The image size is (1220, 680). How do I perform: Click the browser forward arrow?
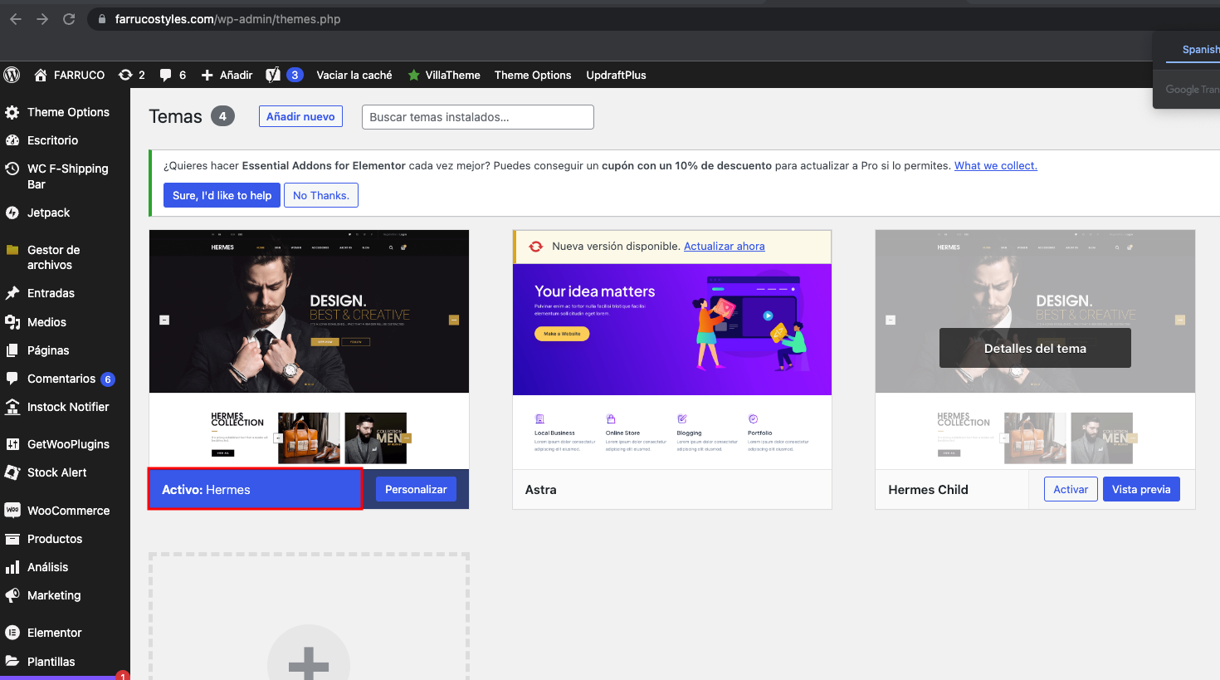tap(42, 19)
